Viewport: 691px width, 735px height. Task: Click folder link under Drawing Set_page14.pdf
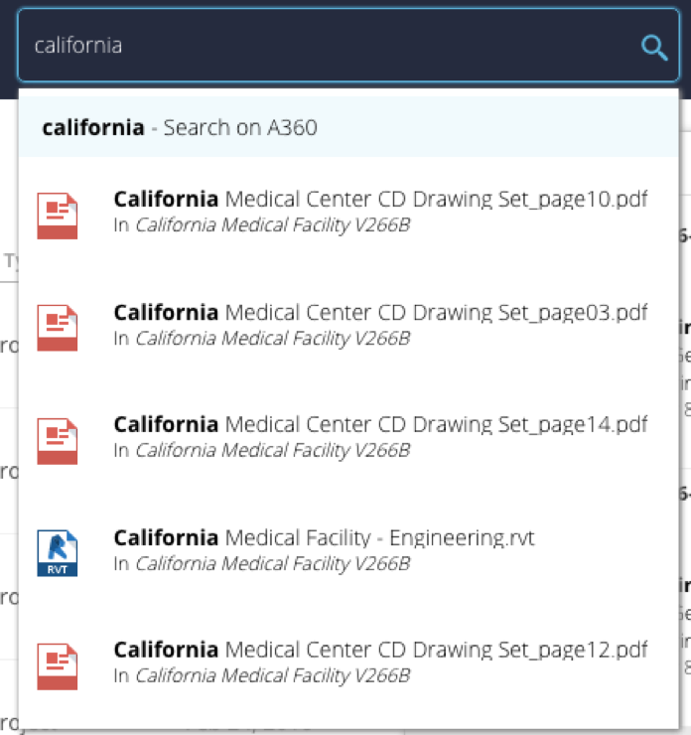[272, 451]
